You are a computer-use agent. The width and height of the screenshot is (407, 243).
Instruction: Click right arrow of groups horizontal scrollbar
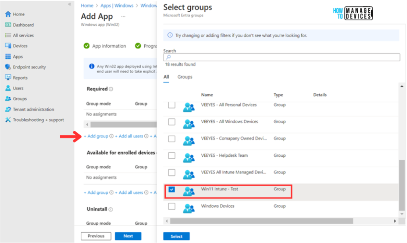[x=395, y=221]
